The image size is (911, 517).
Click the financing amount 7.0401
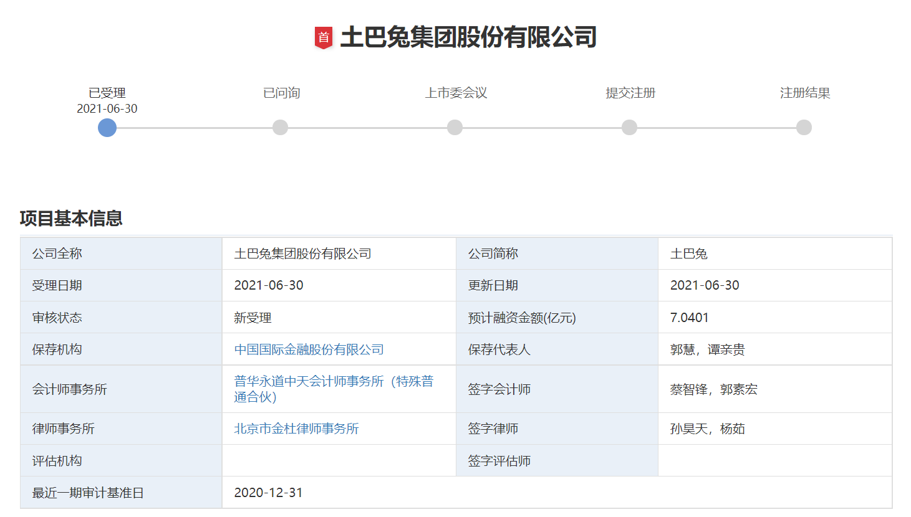(x=689, y=318)
